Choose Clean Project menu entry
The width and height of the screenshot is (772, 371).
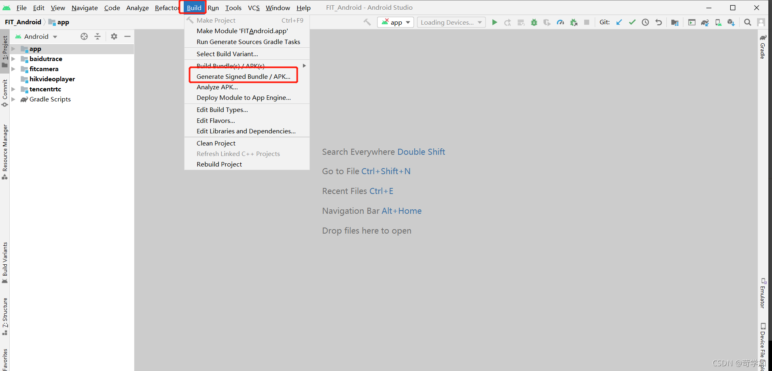tap(247, 143)
